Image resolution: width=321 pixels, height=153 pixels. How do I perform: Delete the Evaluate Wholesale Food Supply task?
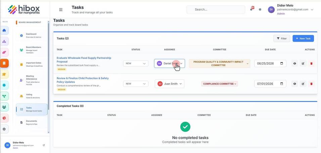(311, 63)
